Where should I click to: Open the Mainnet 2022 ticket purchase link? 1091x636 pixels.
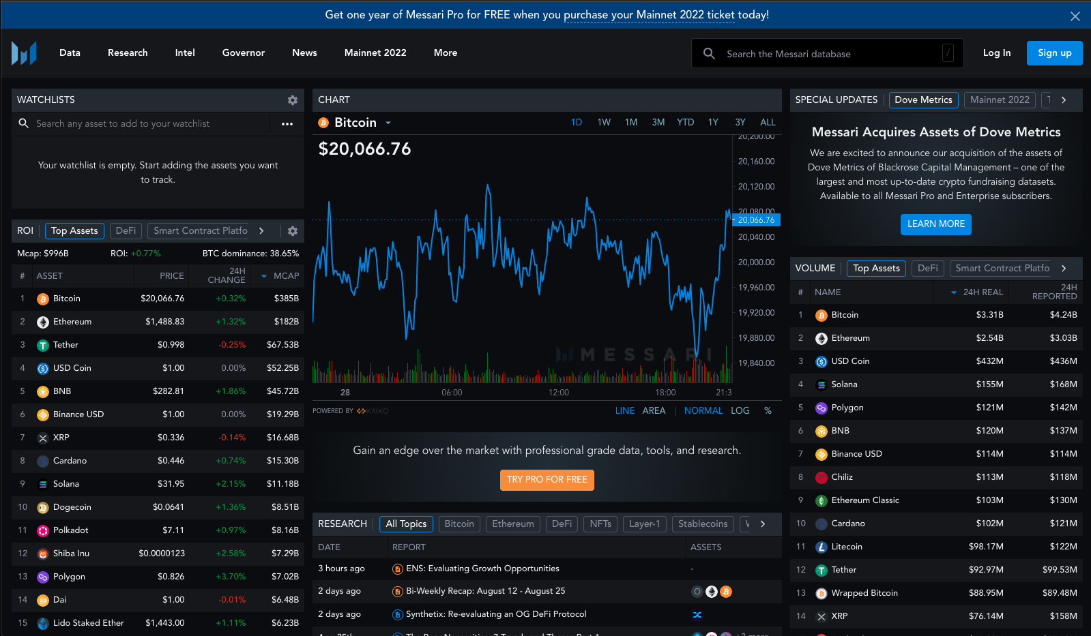(x=649, y=15)
